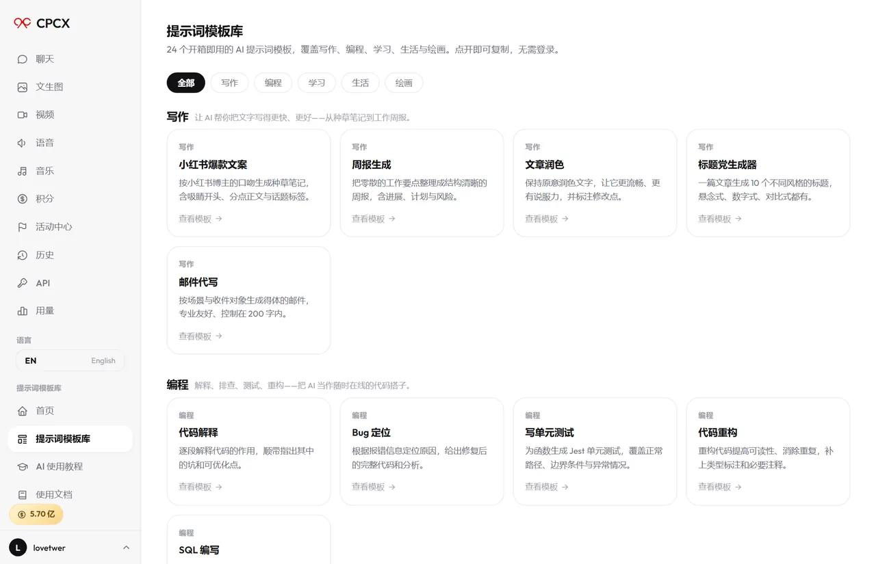The image size is (876, 564).
Task: Click 查看模板 on the Bug 定位 card
Action: pyautogui.click(x=374, y=487)
